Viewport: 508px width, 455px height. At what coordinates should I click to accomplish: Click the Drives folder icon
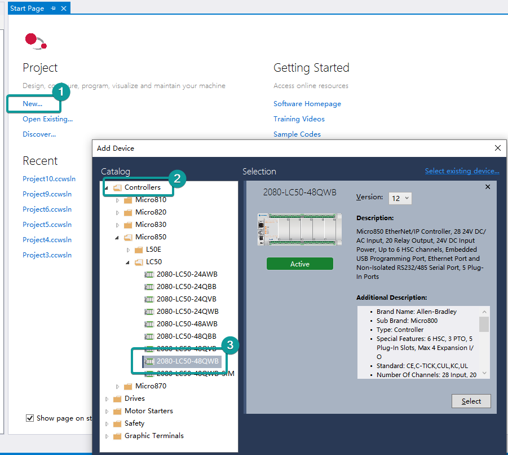117,399
